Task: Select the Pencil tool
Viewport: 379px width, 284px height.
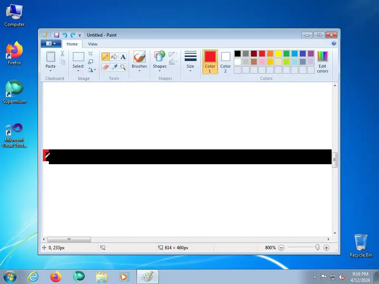Action: [105, 57]
